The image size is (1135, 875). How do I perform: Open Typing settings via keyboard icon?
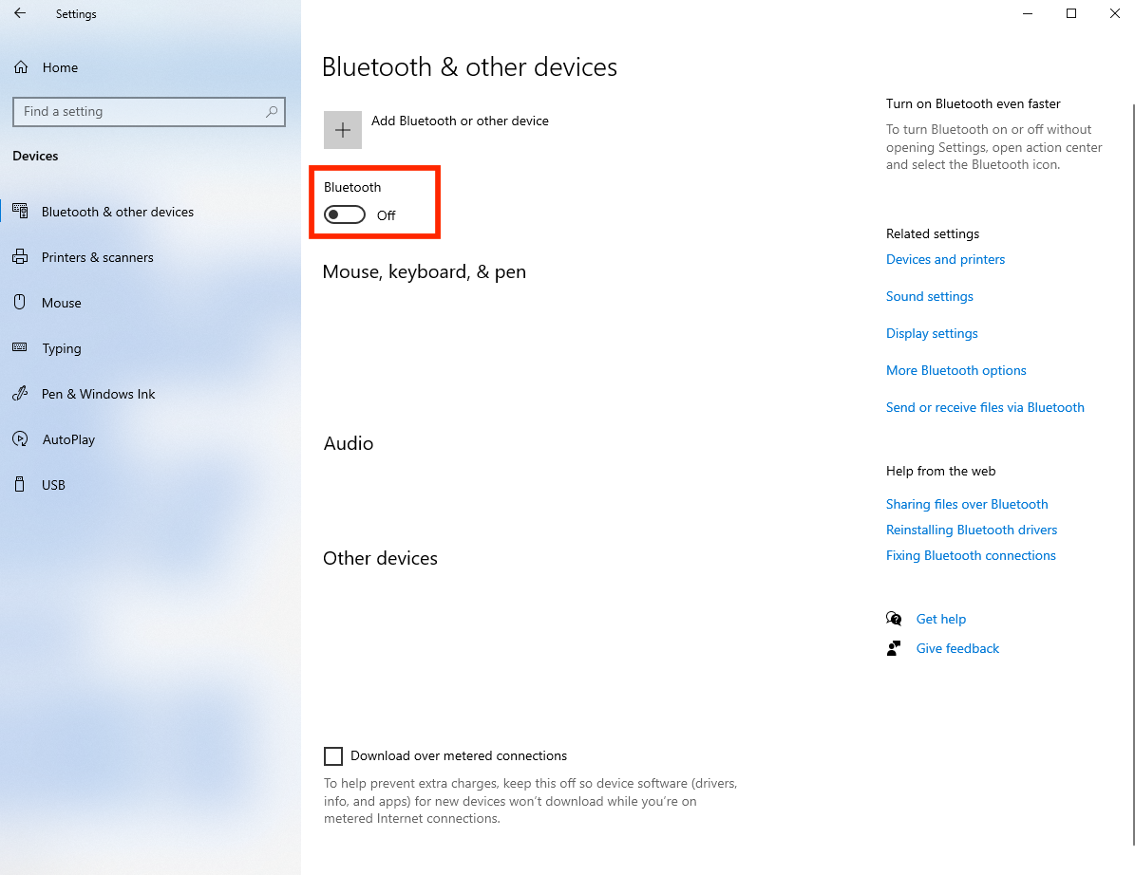pyautogui.click(x=20, y=347)
